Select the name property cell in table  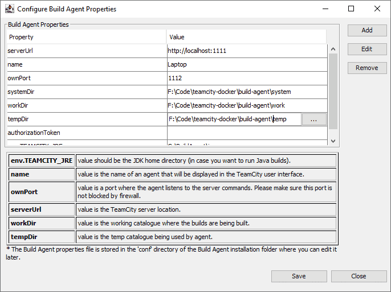(87, 64)
